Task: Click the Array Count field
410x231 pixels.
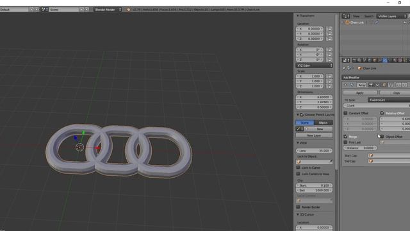Action: [x=377, y=105]
